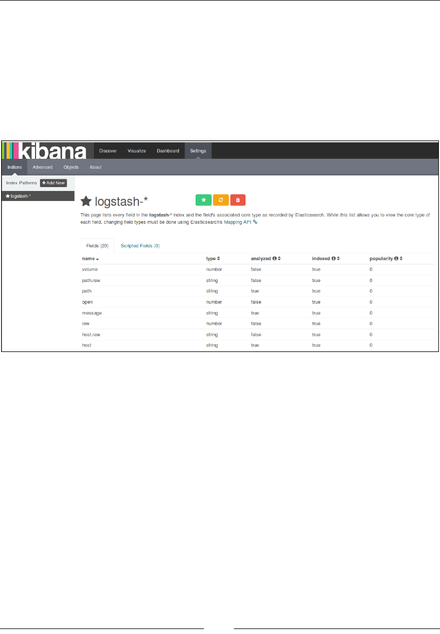Click the Kibana logo
The width and height of the screenshot is (440, 634).
tap(44, 150)
